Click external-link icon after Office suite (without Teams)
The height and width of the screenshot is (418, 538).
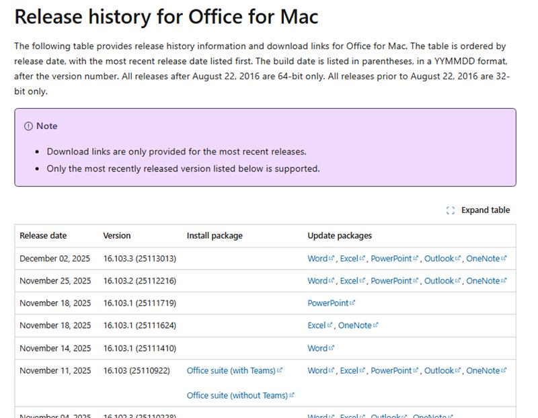coord(292,394)
